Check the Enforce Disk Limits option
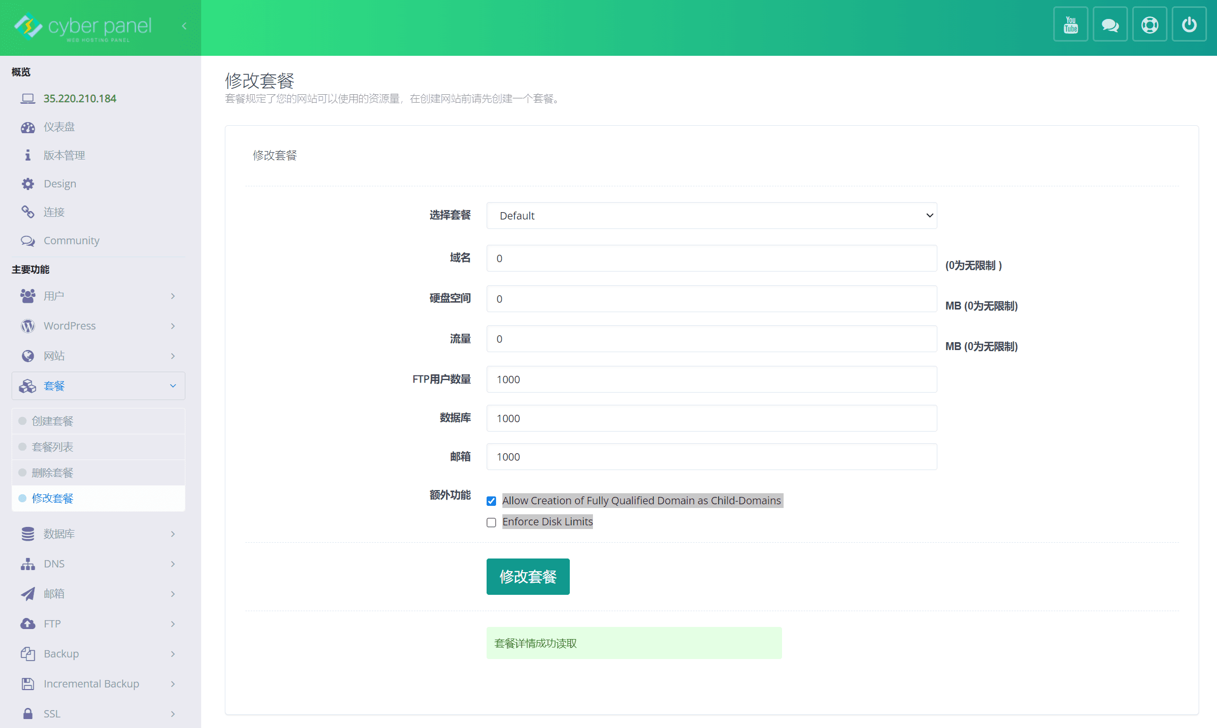This screenshot has width=1217, height=728. click(x=491, y=522)
